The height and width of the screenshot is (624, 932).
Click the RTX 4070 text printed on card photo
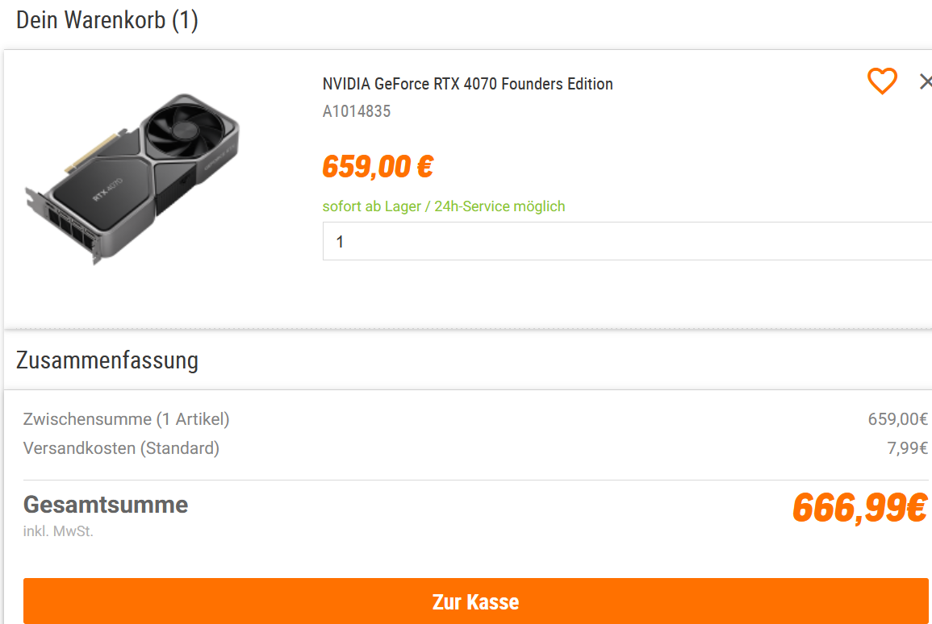[x=107, y=189]
